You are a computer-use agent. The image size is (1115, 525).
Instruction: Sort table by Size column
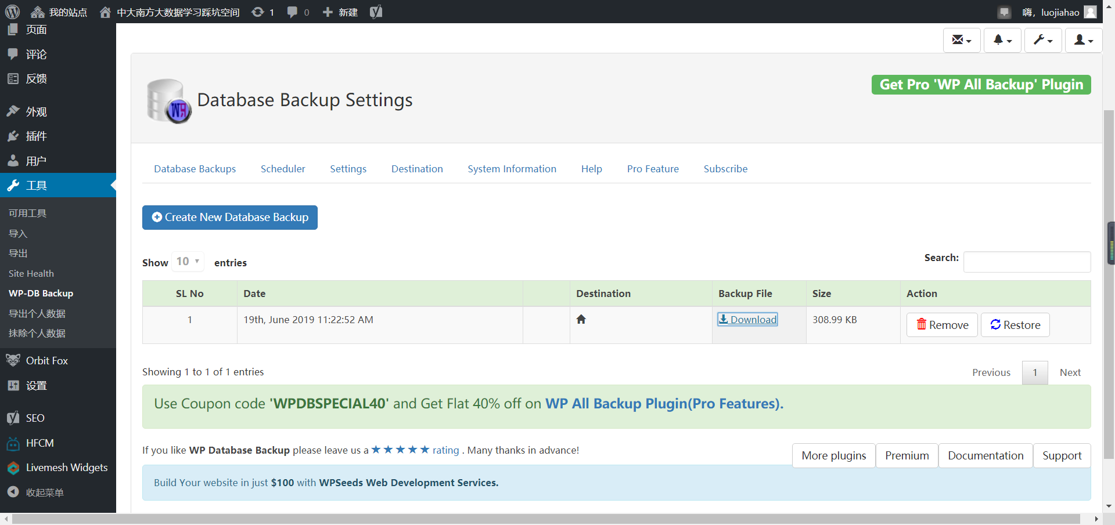[853, 294]
